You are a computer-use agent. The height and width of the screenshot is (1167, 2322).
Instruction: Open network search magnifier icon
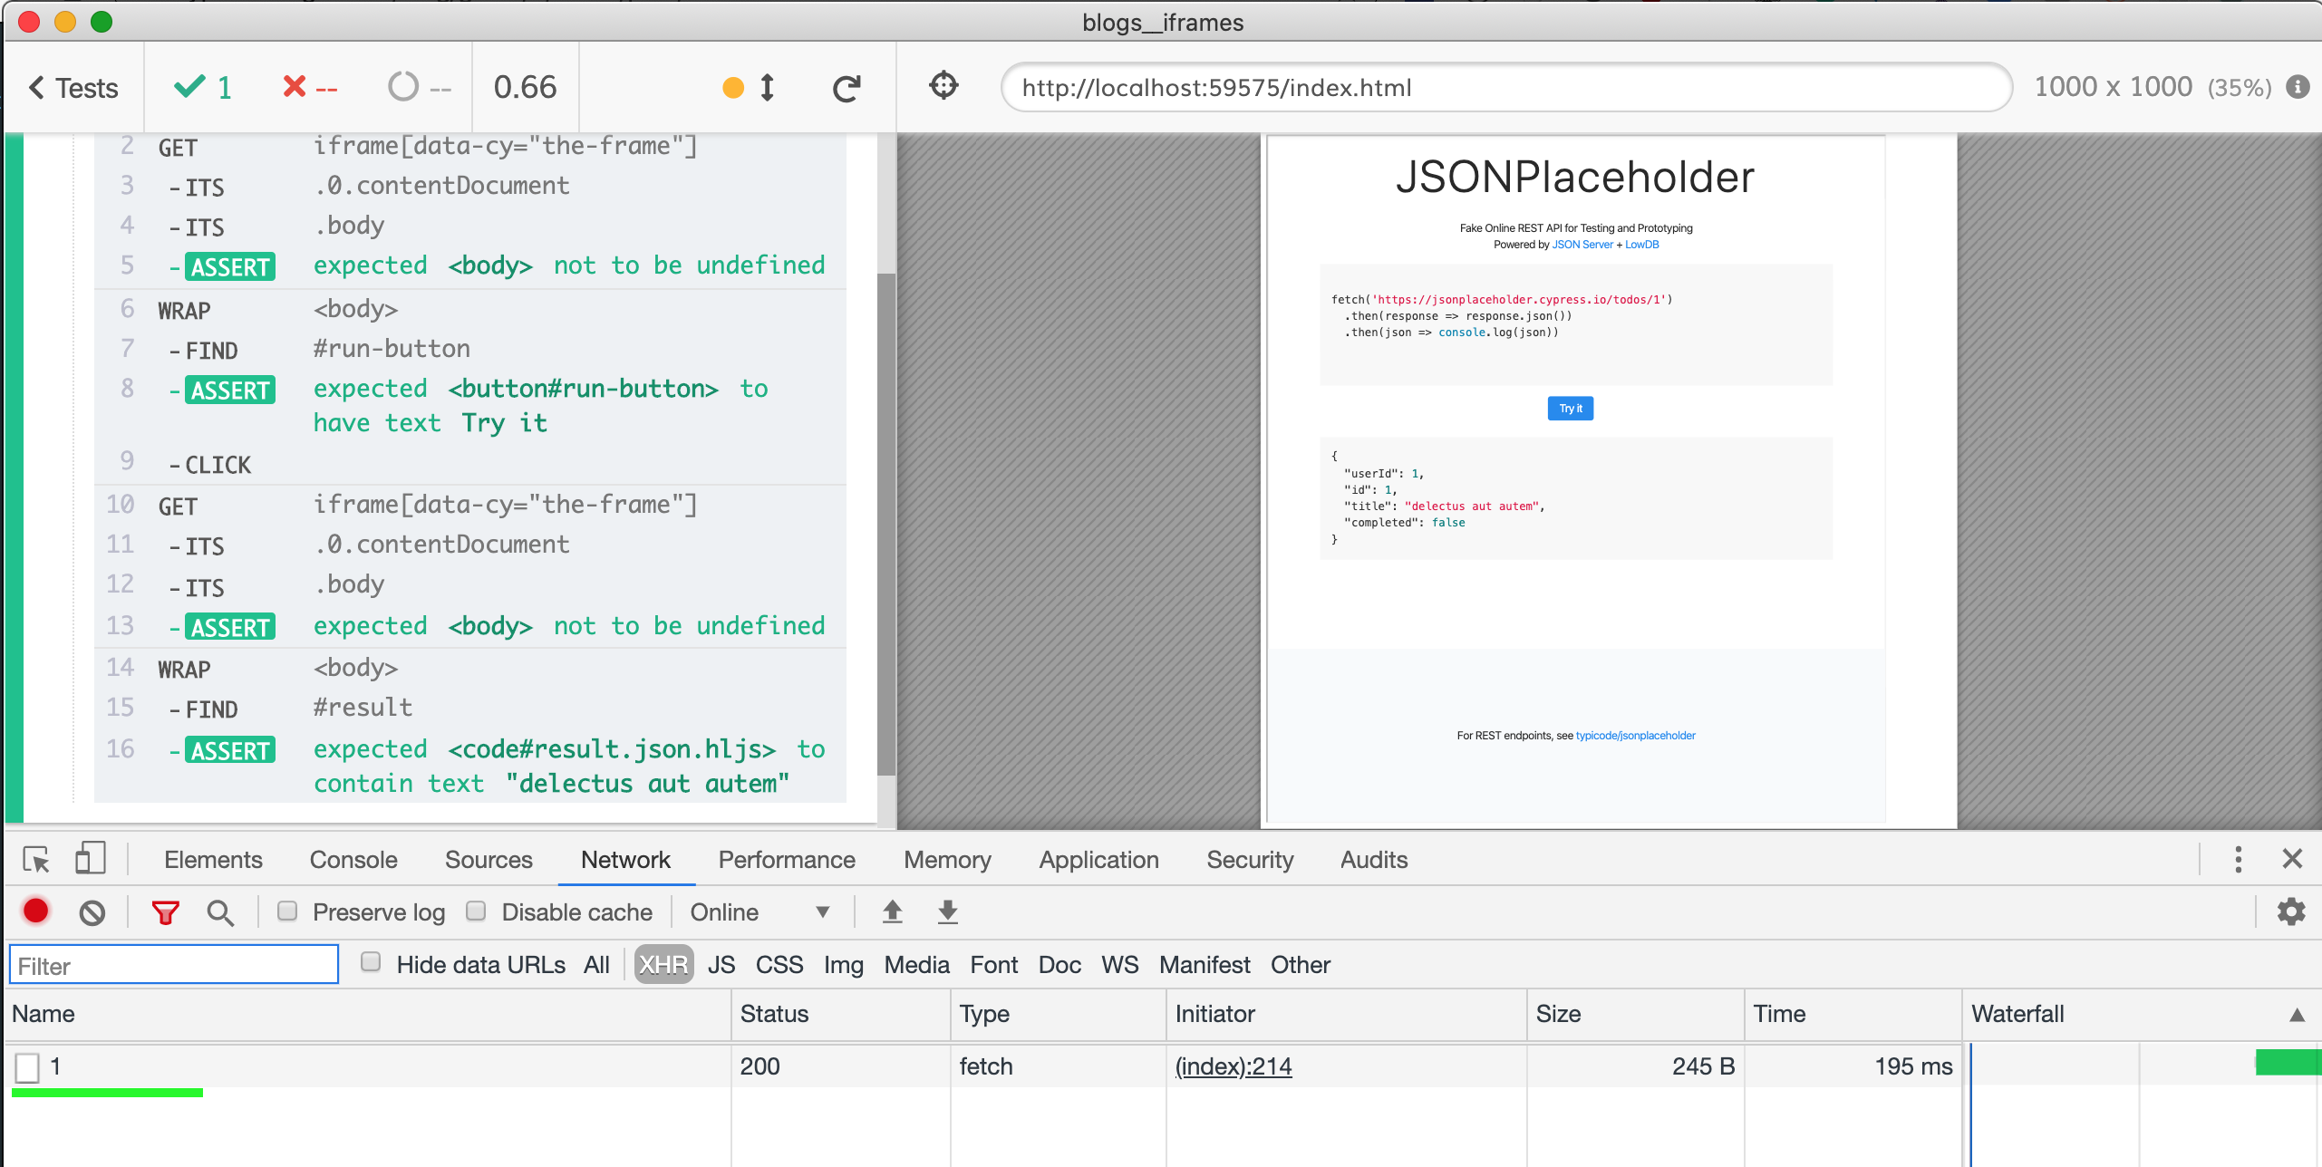pos(220,912)
